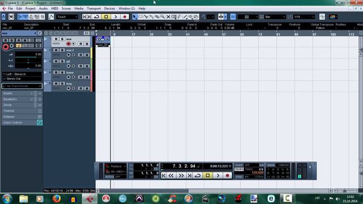Click the toolbar Record button
The width and height of the screenshot is (363, 204).
pos(125,16)
